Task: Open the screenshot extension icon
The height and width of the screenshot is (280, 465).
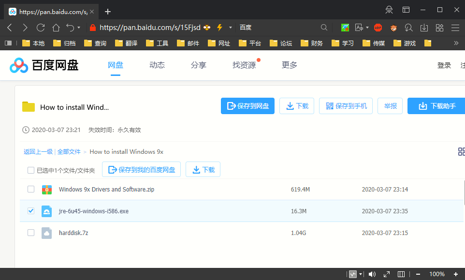Action: click(345, 28)
